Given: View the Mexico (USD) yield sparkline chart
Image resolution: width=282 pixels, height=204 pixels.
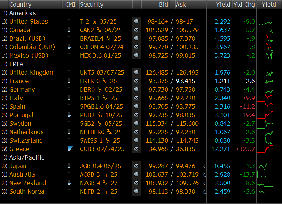Looking at the screenshot, I should click(x=265, y=55).
